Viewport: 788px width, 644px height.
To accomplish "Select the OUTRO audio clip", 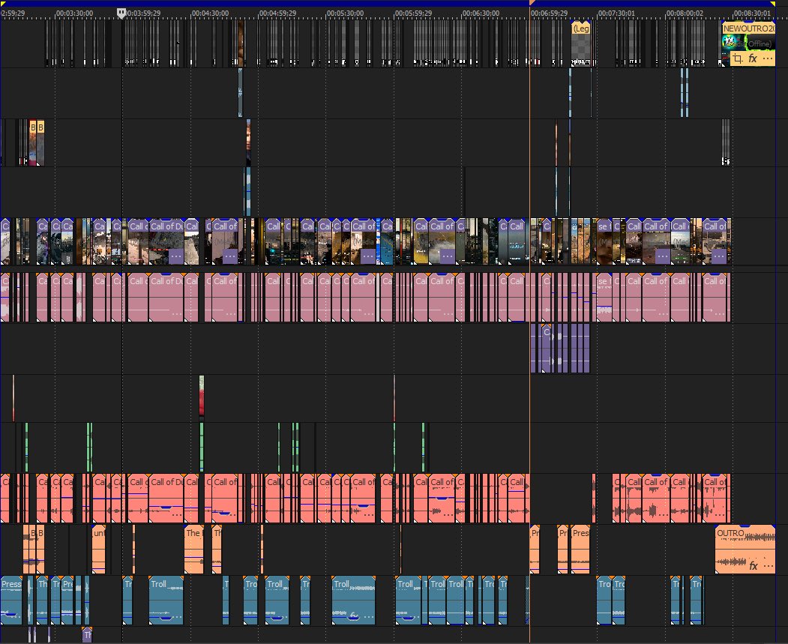I will [745, 549].
